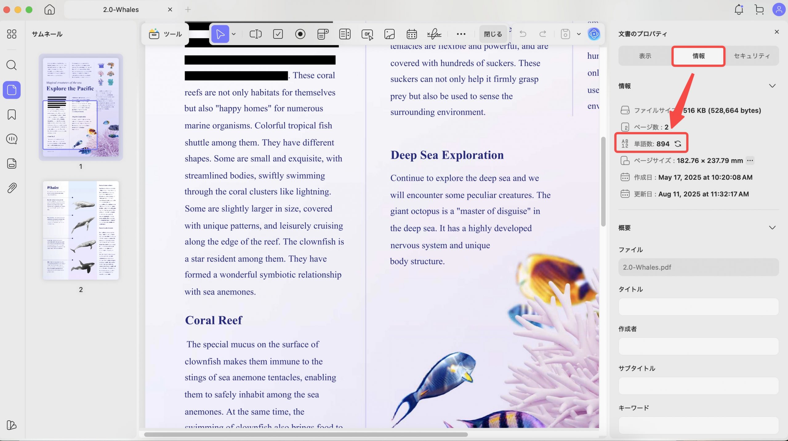Refresh the word count 894

click(x=678, y=144)
